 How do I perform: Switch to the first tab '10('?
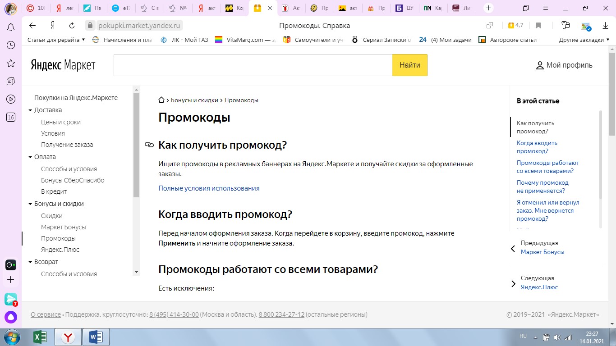tap(36, 8)
